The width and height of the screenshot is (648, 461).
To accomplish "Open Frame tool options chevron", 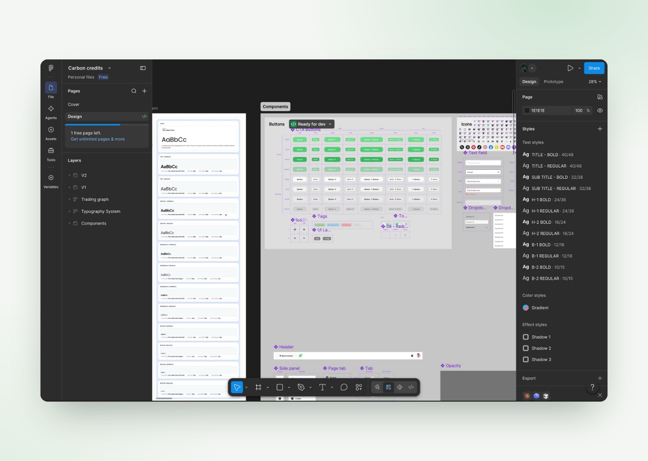I will (268, 387).
